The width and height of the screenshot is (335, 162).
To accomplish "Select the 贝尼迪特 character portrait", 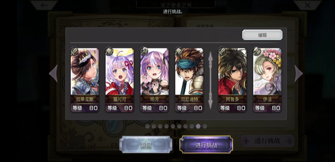I will click(x=189, y=71).
